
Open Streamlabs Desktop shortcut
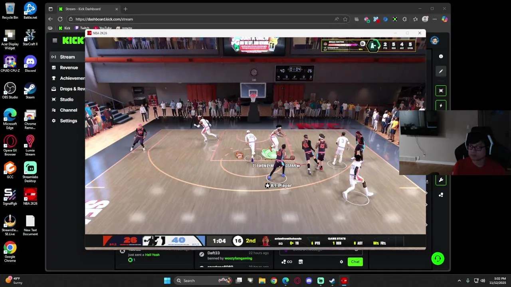[30, 172]
